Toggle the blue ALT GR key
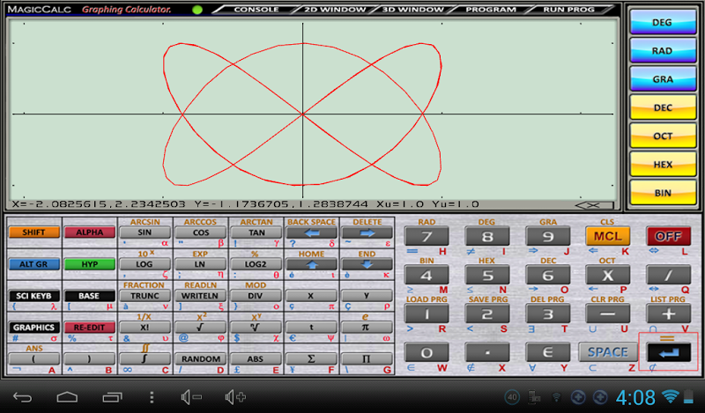This screenshot has width=705, height=413. click(x=33, y=264)
